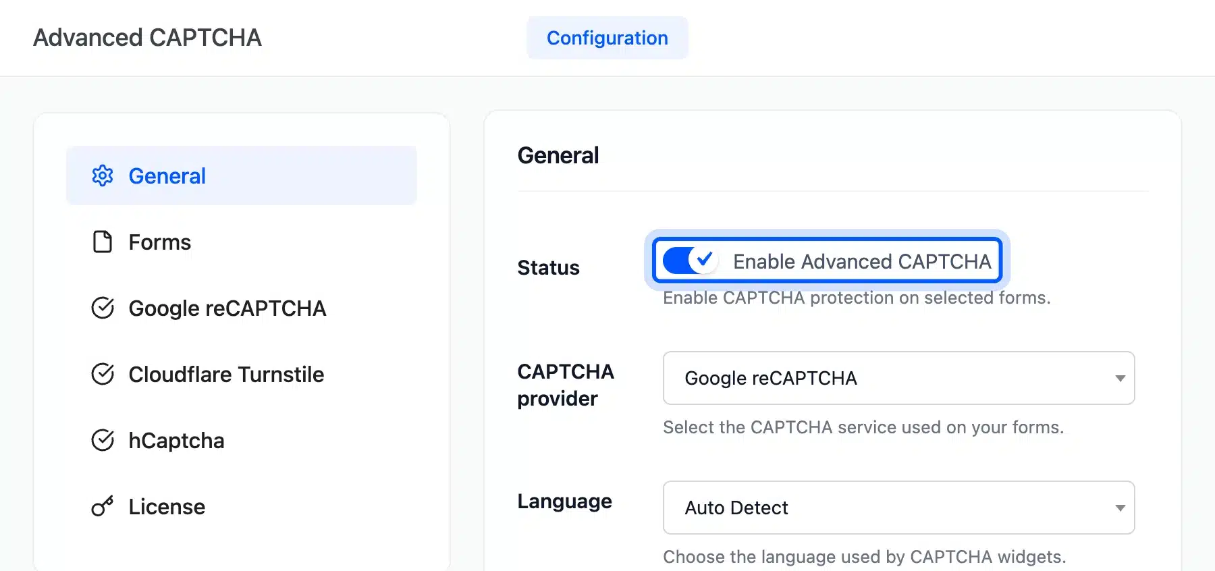Click the checkmark icon beside Cloudflare Turnstile

pyautogui.click(x=103, y=374)
